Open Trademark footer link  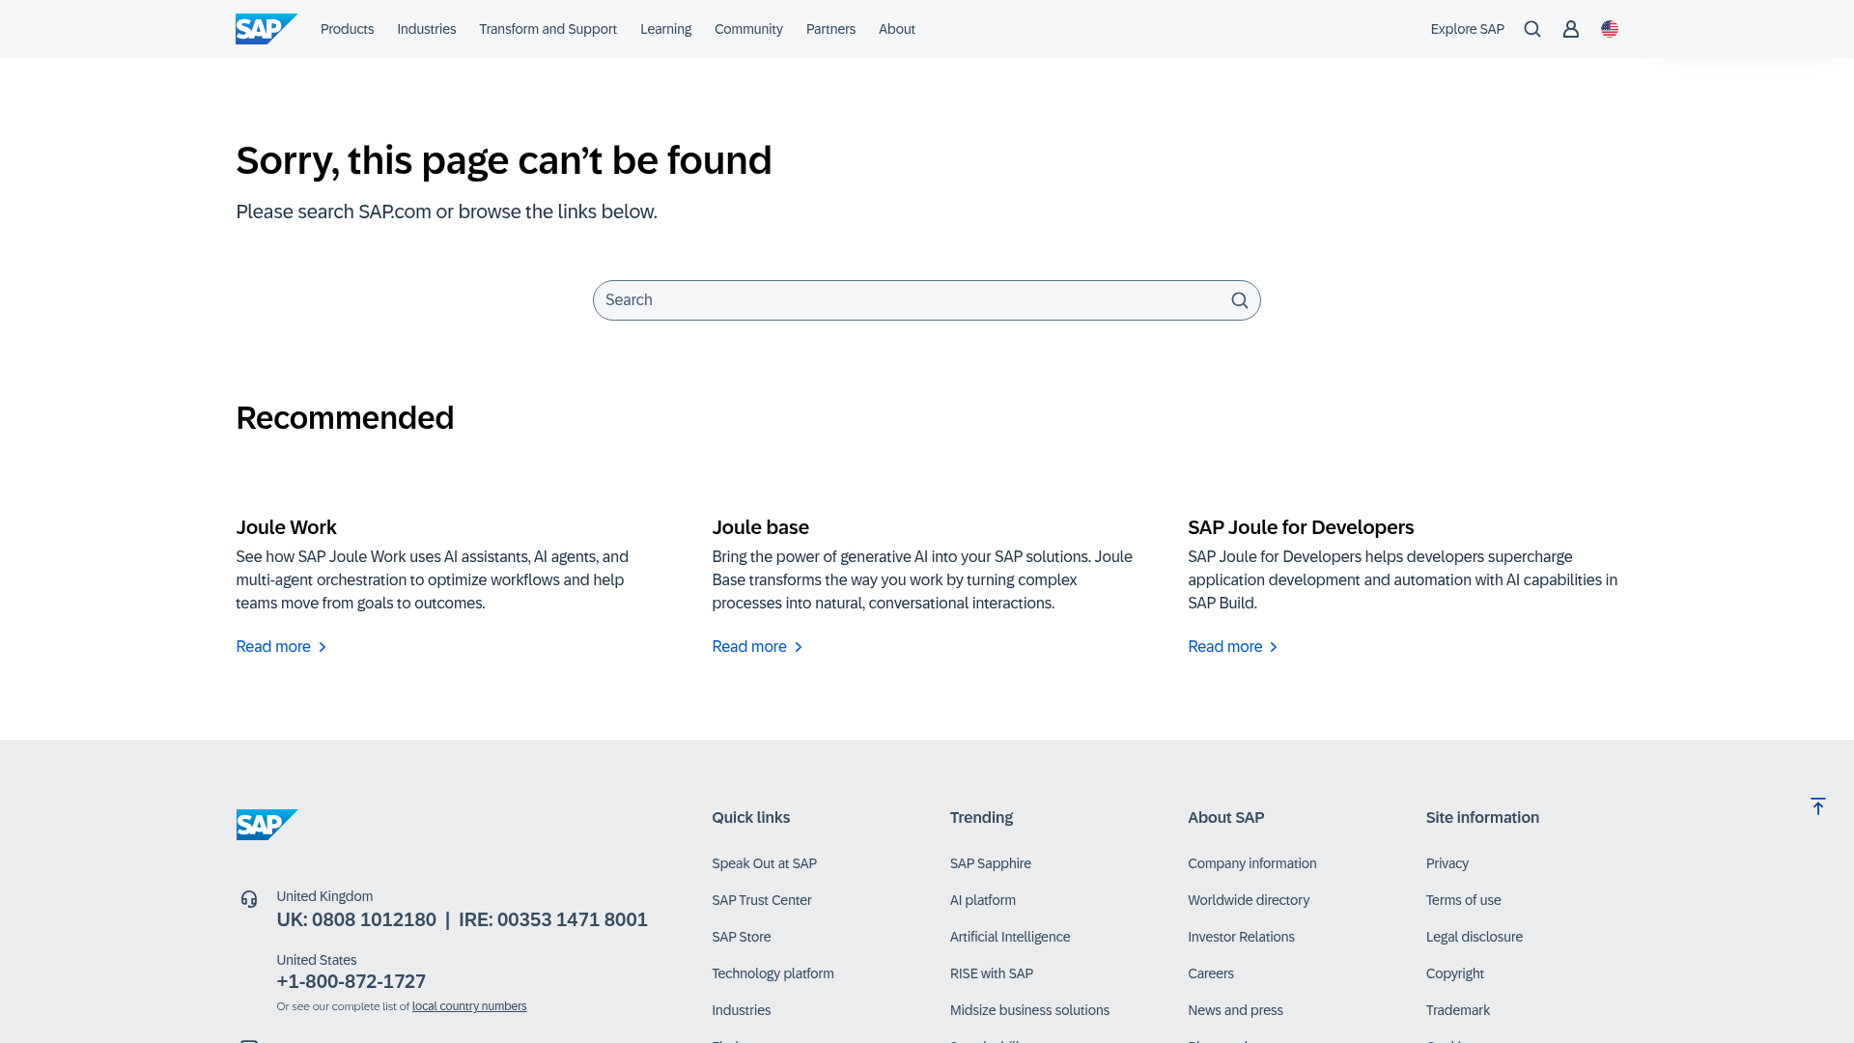1457,1010
